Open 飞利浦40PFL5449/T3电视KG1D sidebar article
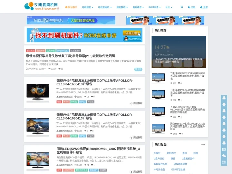This screenshot has width=232, height=174. (188, 92)
